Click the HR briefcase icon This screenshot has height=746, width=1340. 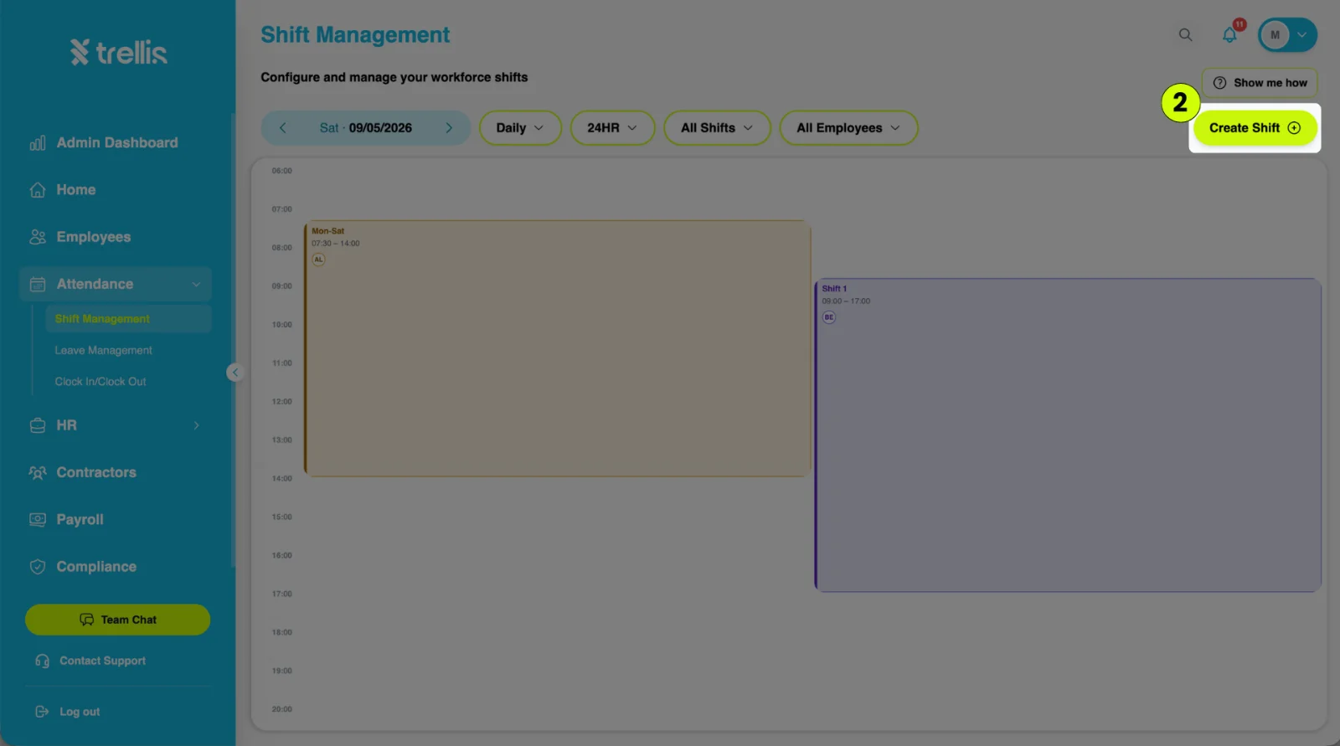[x=38, y=425]
